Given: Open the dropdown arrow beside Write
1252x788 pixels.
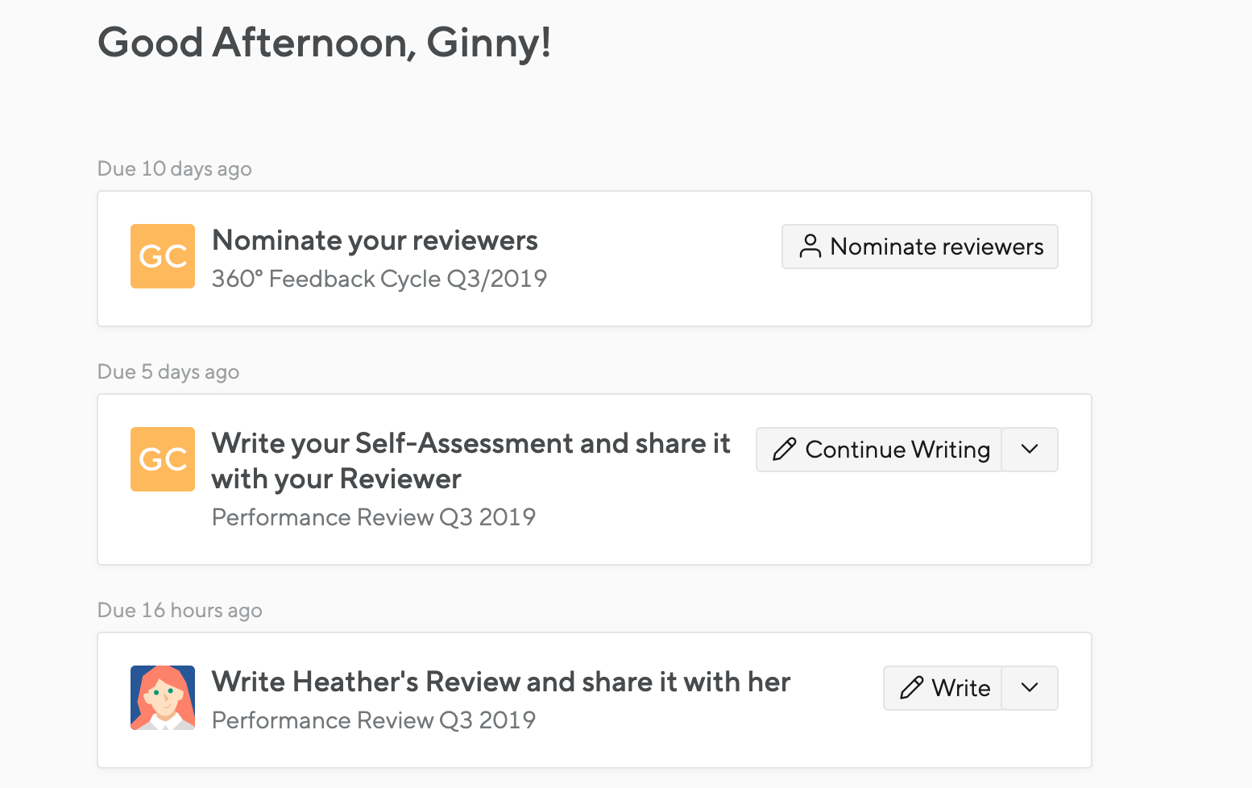Looking at the screenshot, I should click(1030, 688).
